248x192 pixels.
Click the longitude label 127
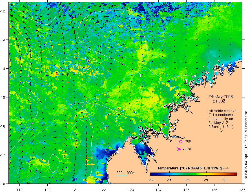[x=242, y=190]
